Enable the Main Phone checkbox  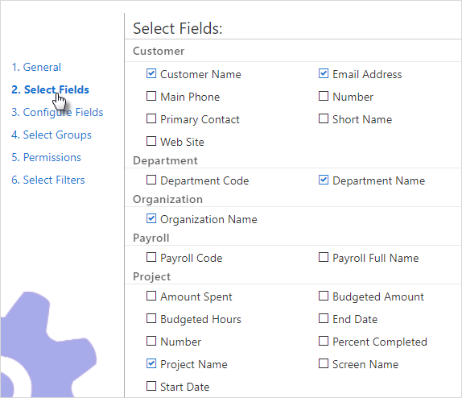click(x=151, y=96)
